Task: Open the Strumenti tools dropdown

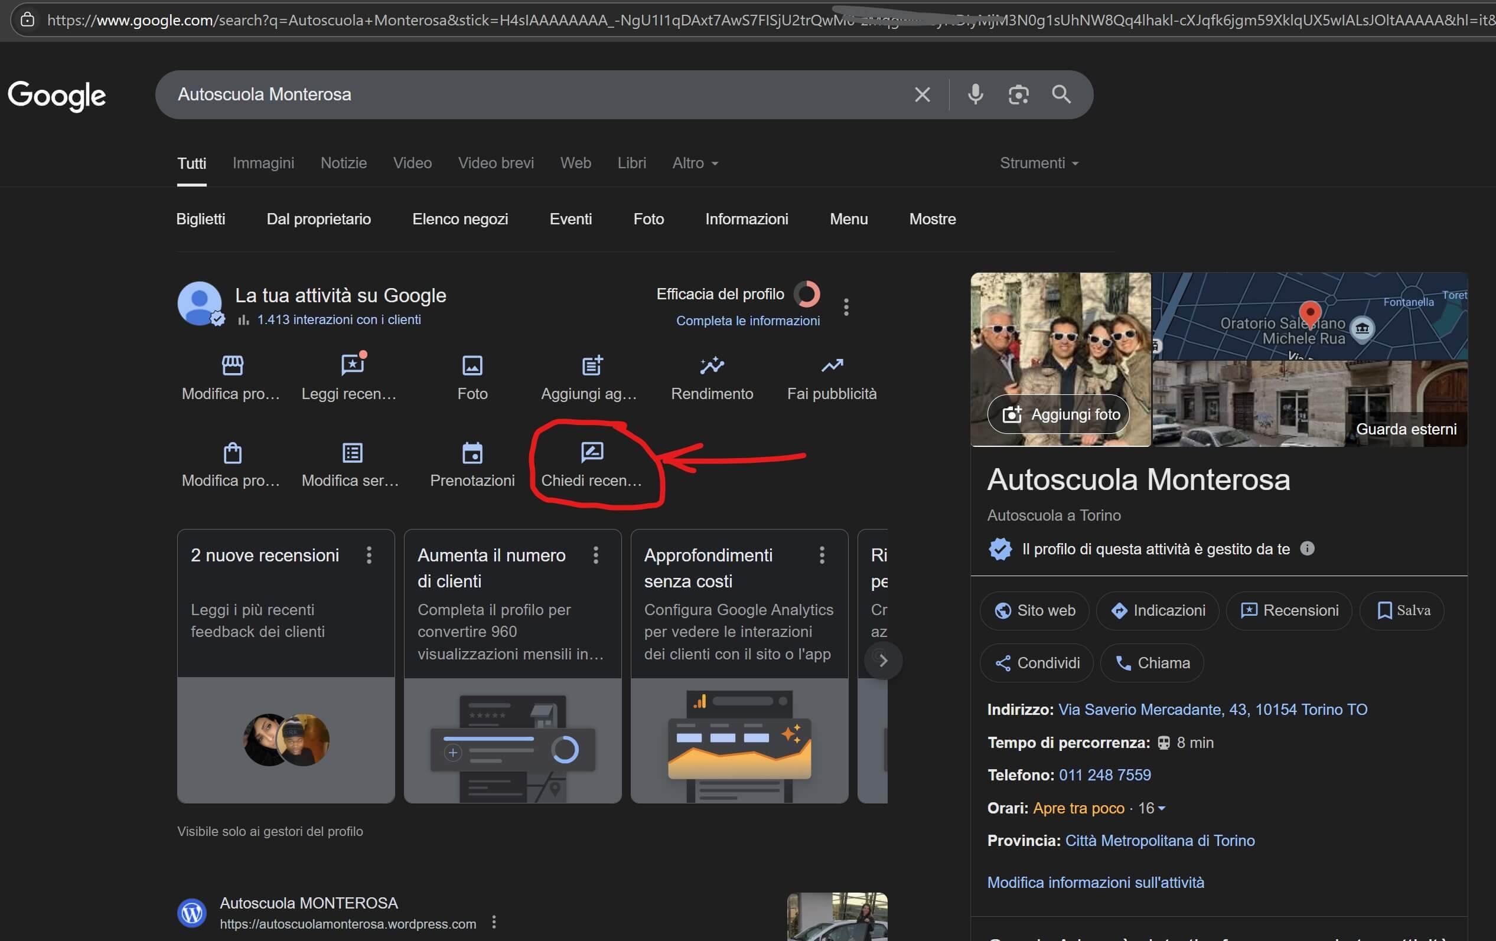Action: point(1038,164)
